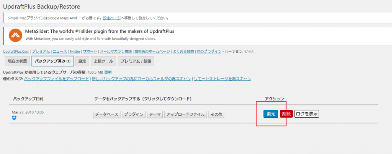Click the ログを表示 button
This screenshot has width=392, height=154.
(x=307, y=114)
